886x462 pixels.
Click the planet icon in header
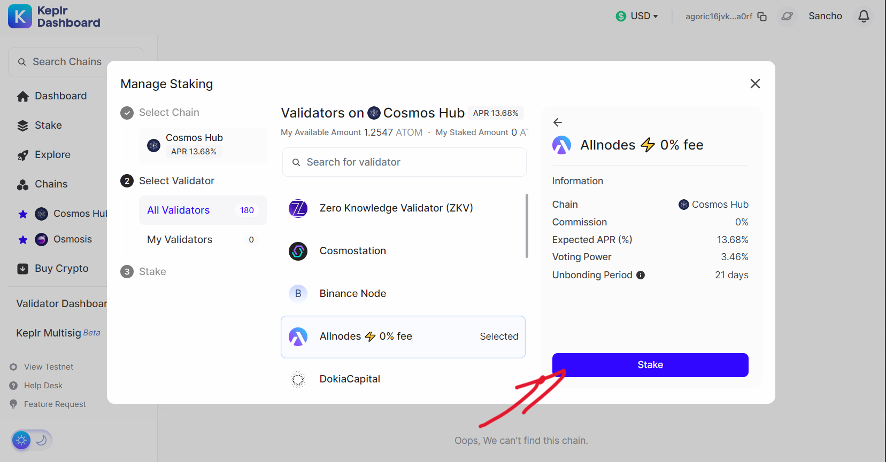[787, 16]
